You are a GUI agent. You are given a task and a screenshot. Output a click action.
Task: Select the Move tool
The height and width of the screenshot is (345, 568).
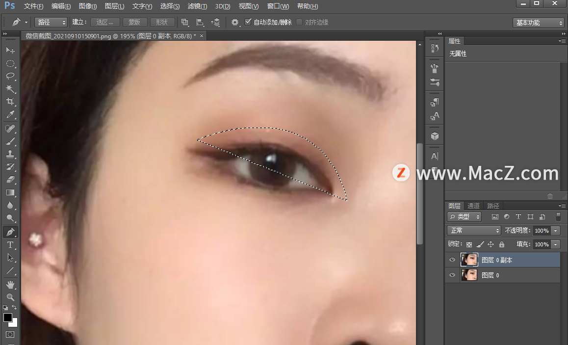10,50
